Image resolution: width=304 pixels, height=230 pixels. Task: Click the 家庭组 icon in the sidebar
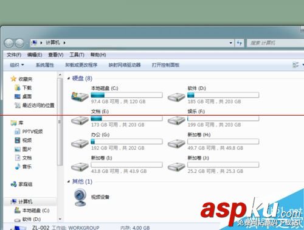click(x=13, y=184)
